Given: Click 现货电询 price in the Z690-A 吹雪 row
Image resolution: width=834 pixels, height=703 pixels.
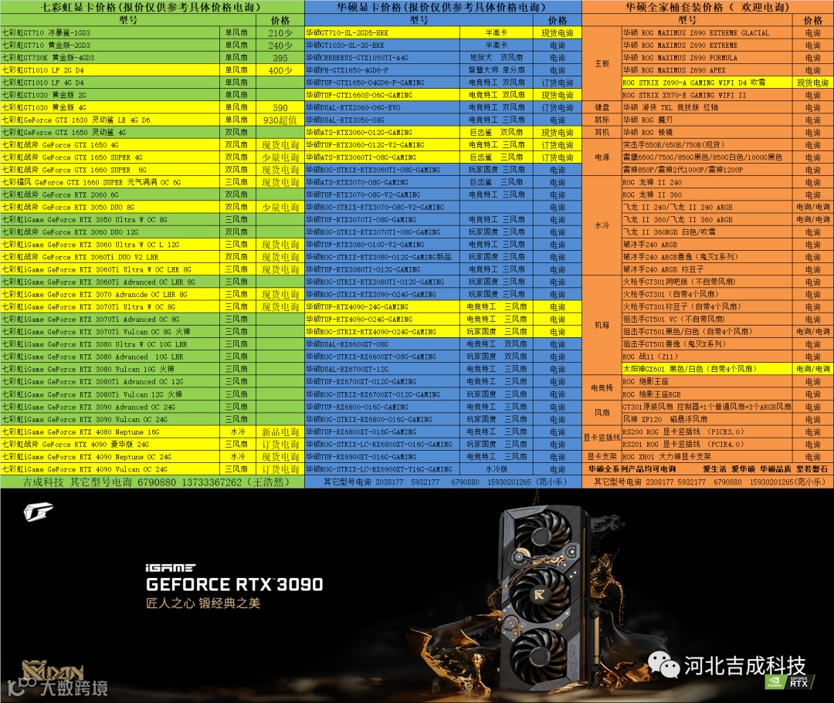Looking at the screenshot, I should [812, 83].
